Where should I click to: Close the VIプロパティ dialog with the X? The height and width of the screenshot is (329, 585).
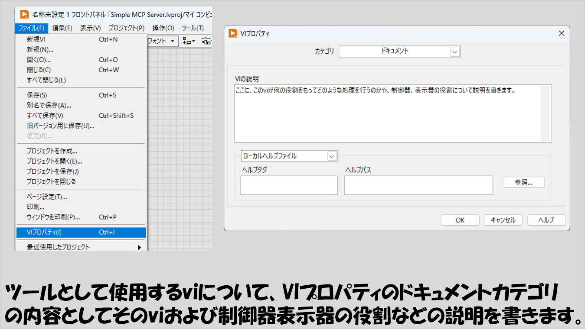pos(561,33)
